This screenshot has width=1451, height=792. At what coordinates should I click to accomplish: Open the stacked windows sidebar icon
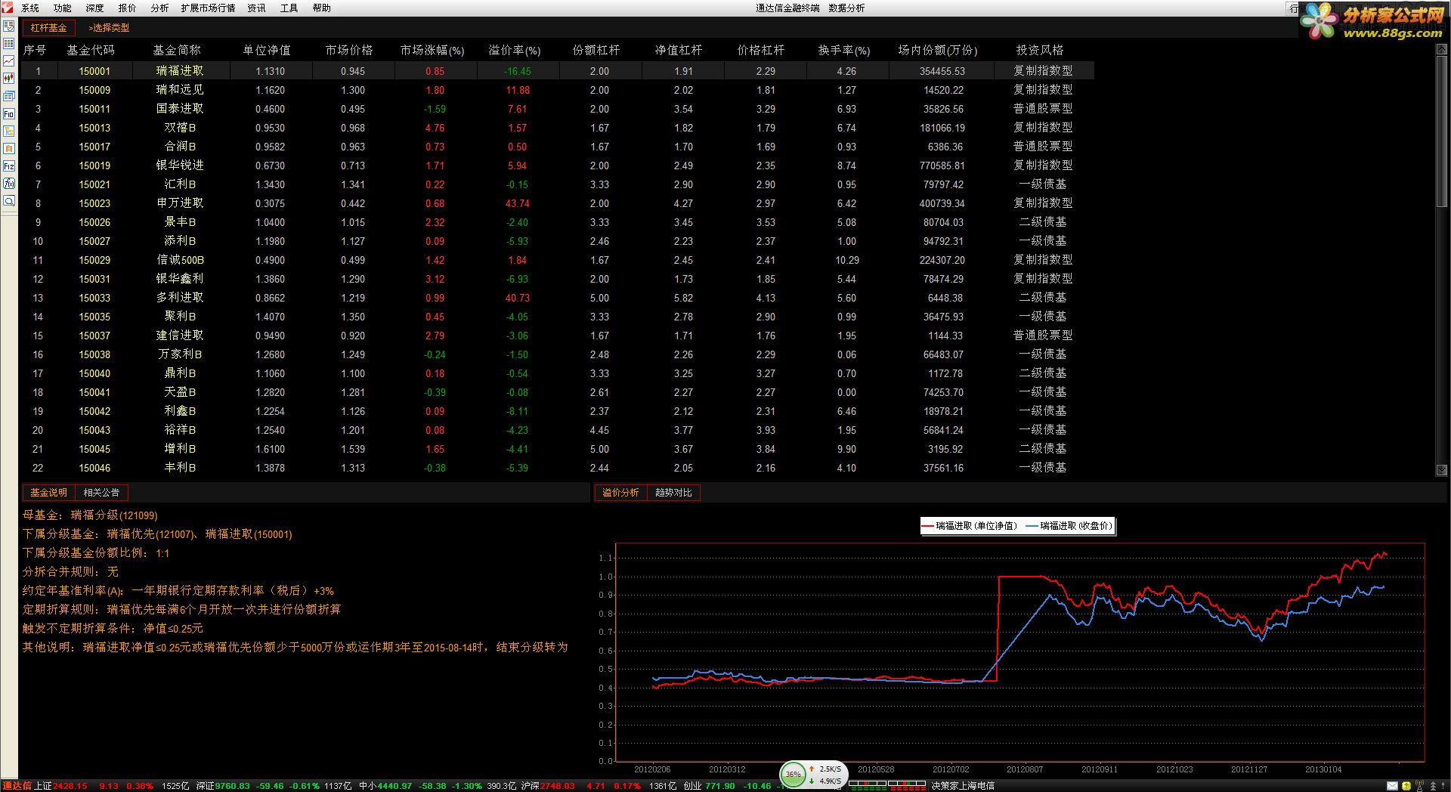point(9,96)
